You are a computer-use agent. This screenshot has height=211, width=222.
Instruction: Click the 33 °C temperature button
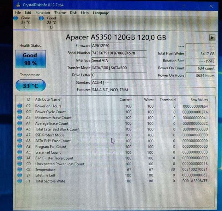[x=30, y=86]
